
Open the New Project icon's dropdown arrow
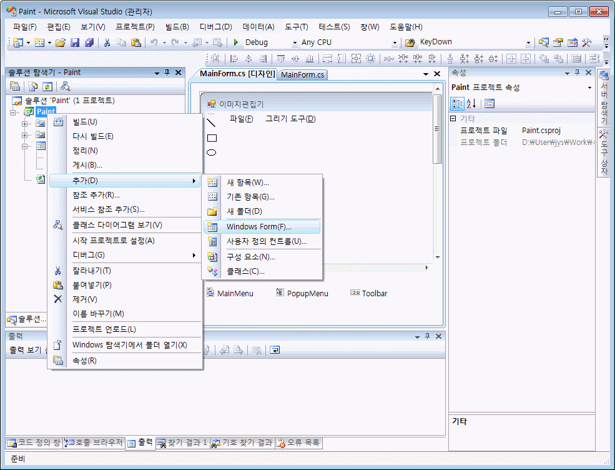point(28,42)
